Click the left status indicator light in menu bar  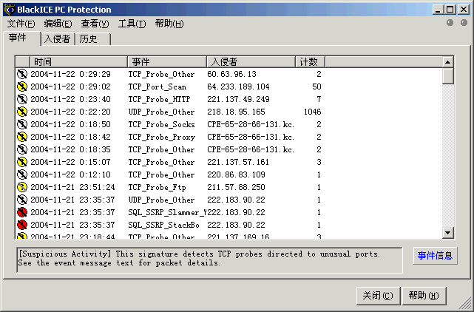pos(450,23)
